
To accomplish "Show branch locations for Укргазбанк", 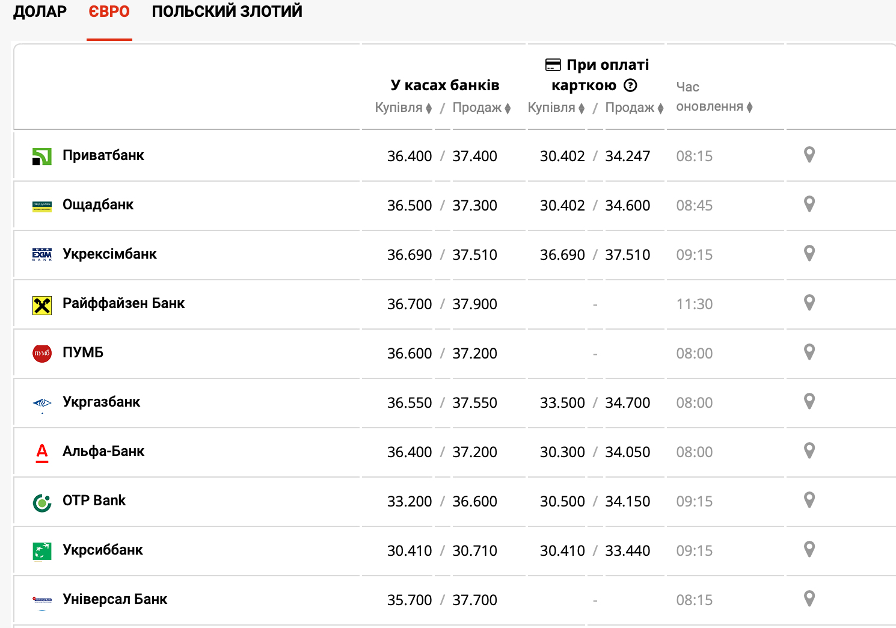I will [x=809, y=402].
